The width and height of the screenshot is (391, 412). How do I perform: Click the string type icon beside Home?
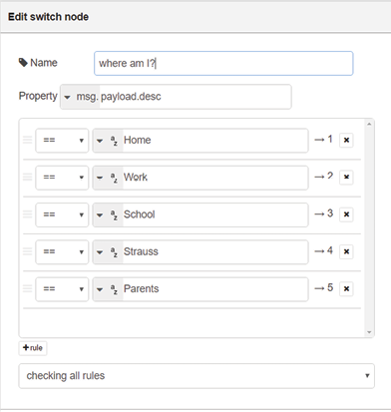pyautogui.click(x=114, y=141)
